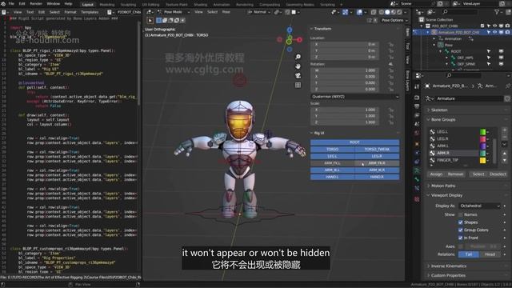Expand the Motion Paths panel
This screenshot has height=288, width=512.
point(442,186)
